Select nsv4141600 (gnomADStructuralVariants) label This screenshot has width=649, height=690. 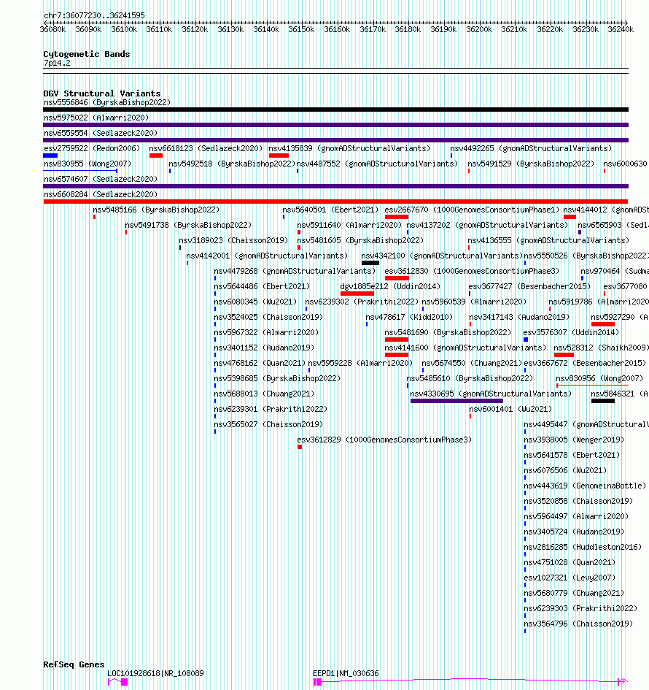(465, 348)
